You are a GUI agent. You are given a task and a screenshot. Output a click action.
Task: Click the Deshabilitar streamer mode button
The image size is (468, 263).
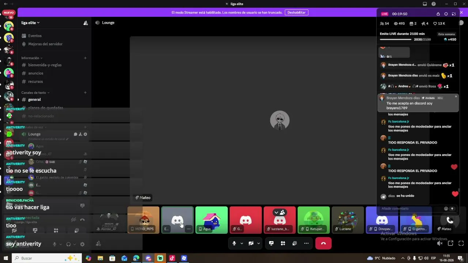(297, 12)
